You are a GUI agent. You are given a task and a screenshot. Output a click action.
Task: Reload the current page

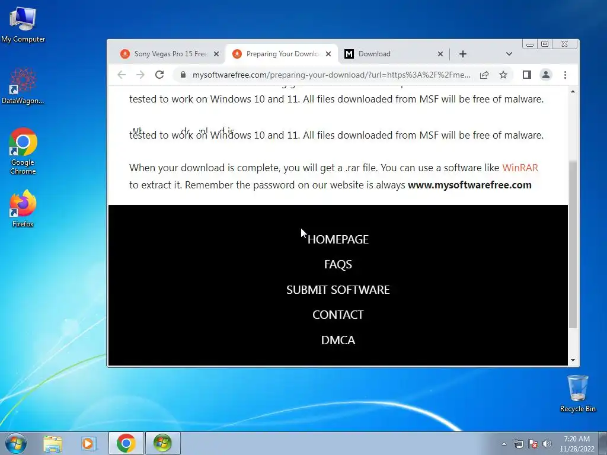coord(159,75)
